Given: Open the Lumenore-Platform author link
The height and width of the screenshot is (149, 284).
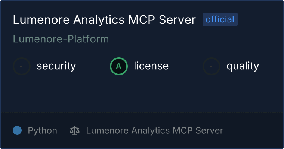Looking at the screenshot, I should pos(61,39).
